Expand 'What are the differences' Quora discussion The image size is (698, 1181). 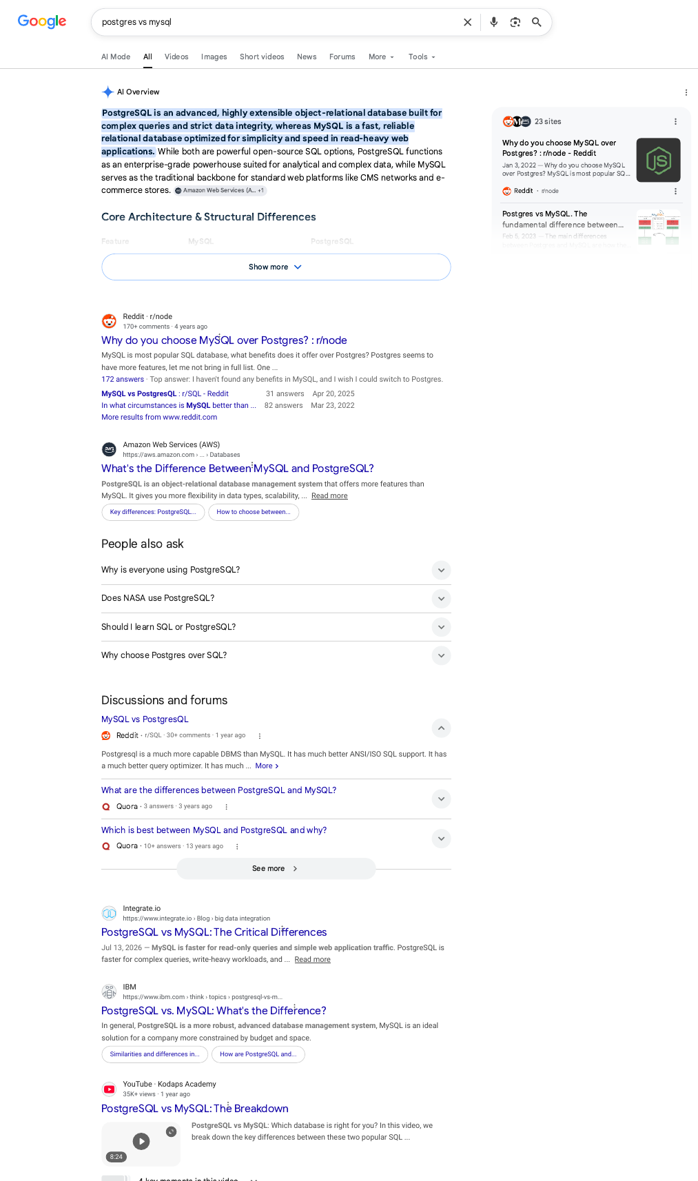click(x=441, y=799)
